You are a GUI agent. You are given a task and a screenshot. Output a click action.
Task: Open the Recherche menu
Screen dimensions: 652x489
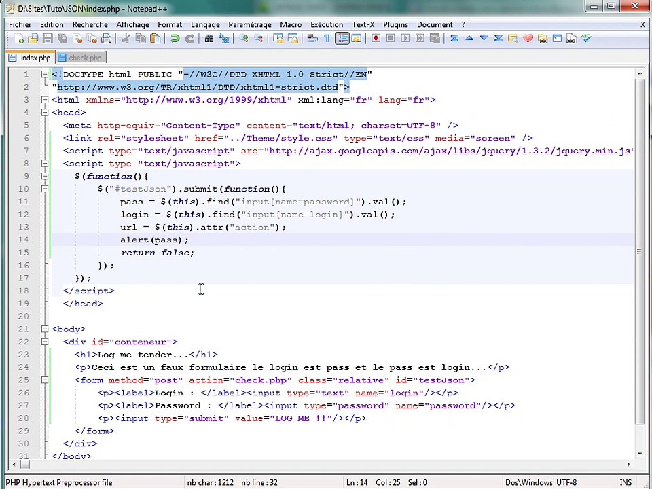(90, 24)
